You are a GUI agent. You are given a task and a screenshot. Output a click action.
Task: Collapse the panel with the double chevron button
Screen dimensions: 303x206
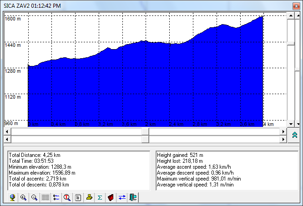click(x=294, y=135)
